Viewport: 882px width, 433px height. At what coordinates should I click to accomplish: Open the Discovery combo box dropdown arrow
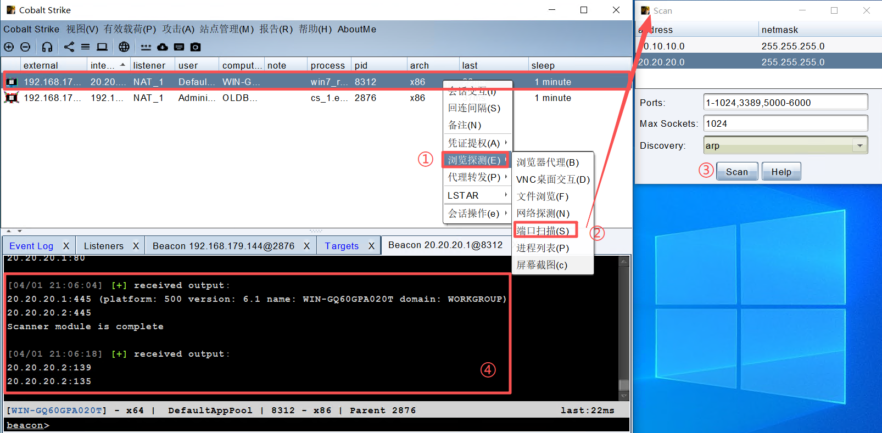click(860, 145)
